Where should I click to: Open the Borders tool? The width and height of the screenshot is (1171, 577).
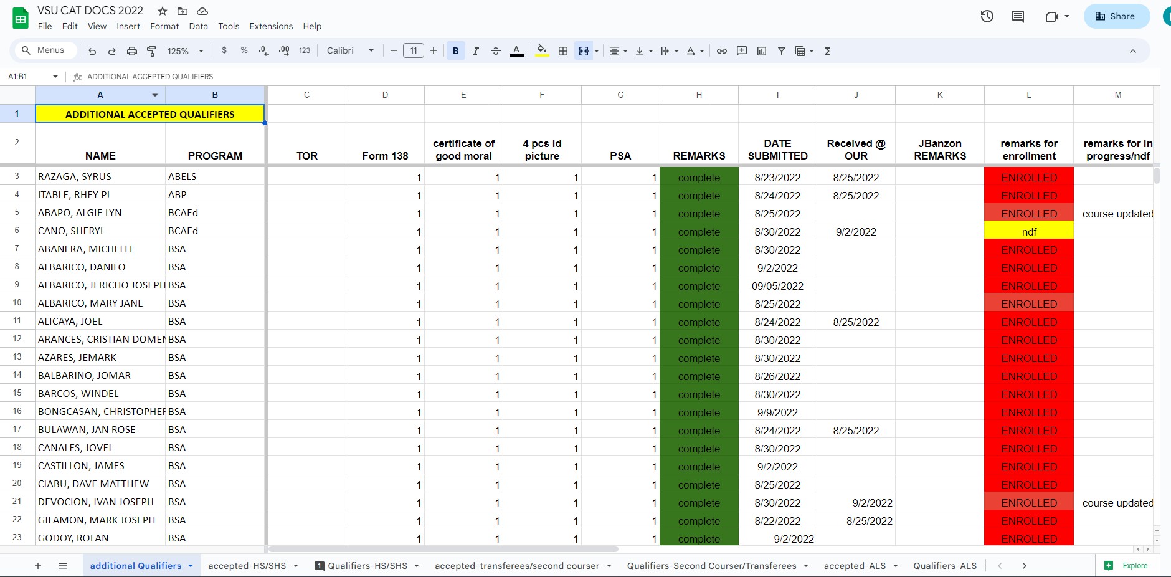563,51
